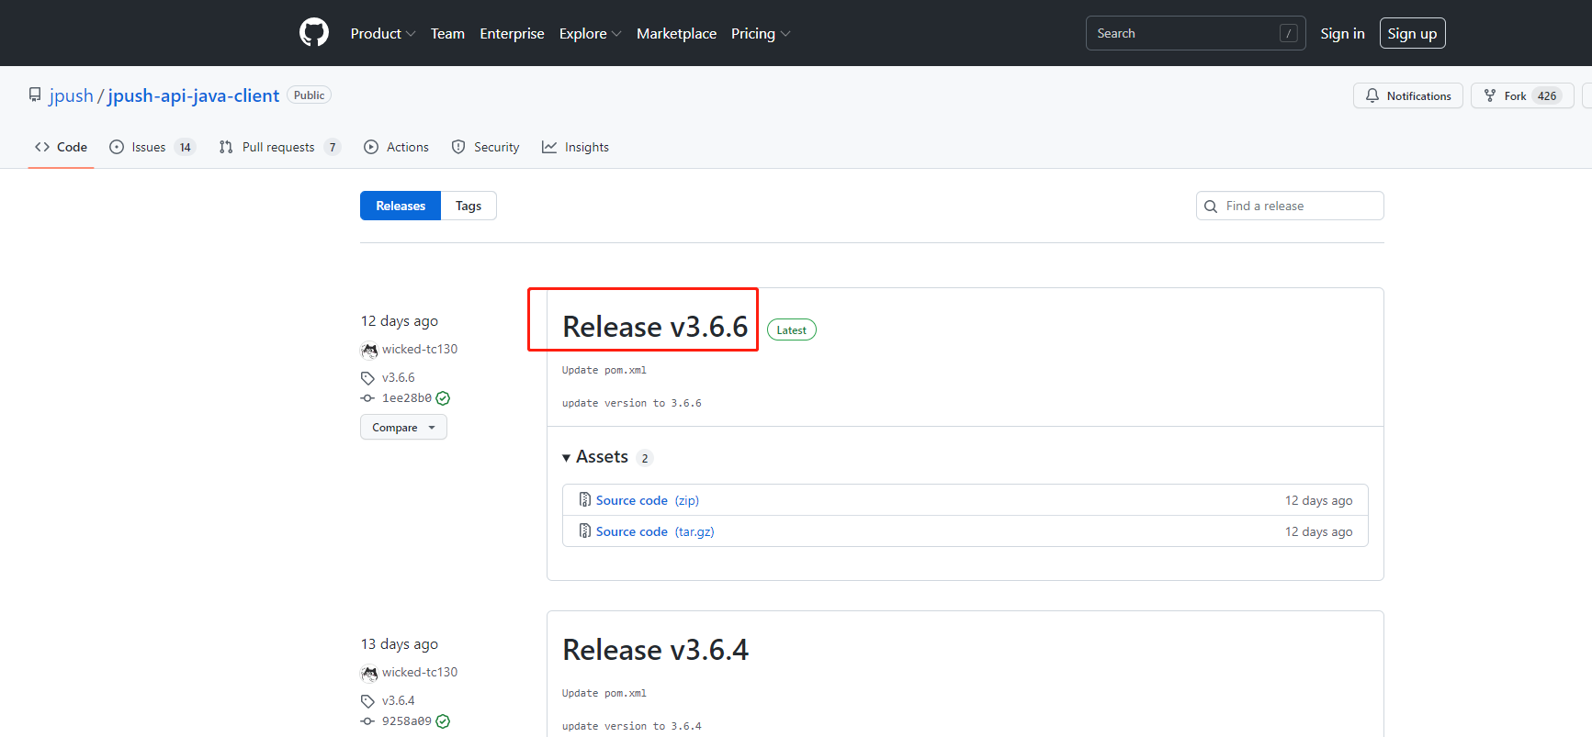Click the Issues circle icon
The height and width of the screenshot is (737, 1592).
pos(117,147)
